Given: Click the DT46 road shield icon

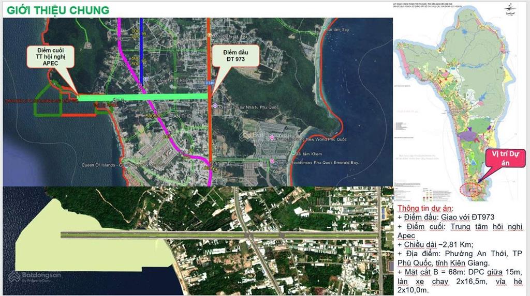Looking at the screenshot, I should [x=209, y=82].
